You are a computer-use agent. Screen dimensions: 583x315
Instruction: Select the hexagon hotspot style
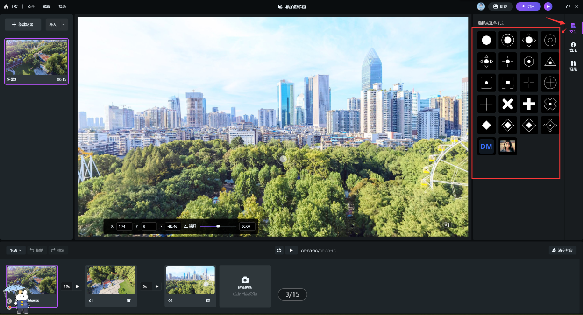click(x=529, y=62)
